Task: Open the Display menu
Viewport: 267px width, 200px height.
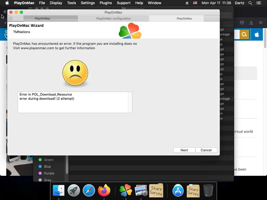Action: point(56,3)
